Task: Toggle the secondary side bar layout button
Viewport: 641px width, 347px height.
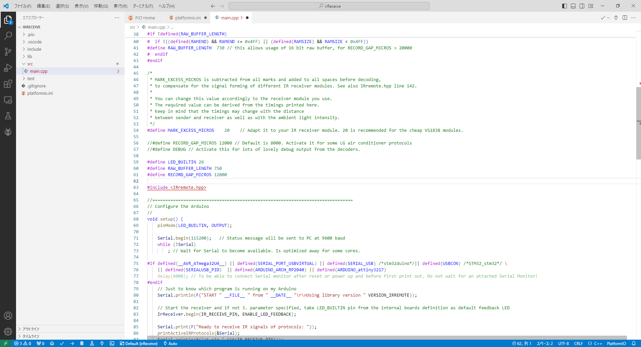Action: tap(582, 6)
